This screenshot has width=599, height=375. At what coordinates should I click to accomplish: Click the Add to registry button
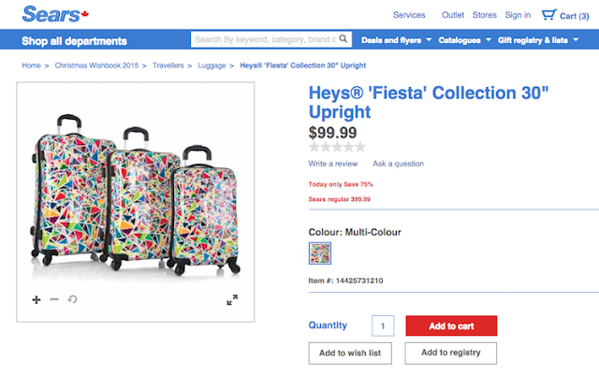tap(451, 353)
